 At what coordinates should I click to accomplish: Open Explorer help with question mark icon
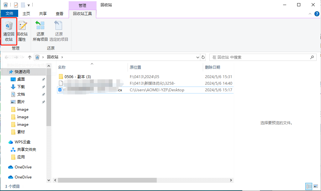tap(317, 14)
